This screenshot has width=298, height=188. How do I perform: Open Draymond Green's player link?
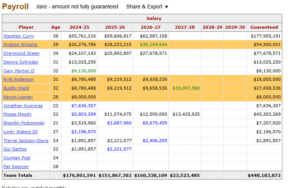[21, 53]
